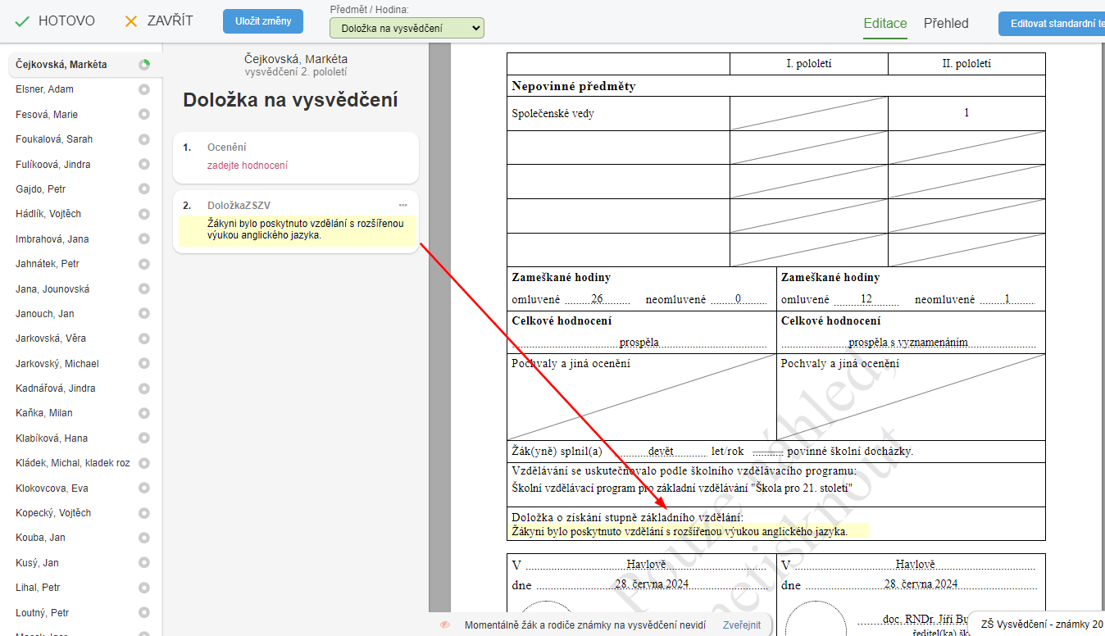Image resolution: width=1105 pixels, height=636 pixels.
Task: Click status circle icon next to Kládek, Michal
Action: (144, 463)
